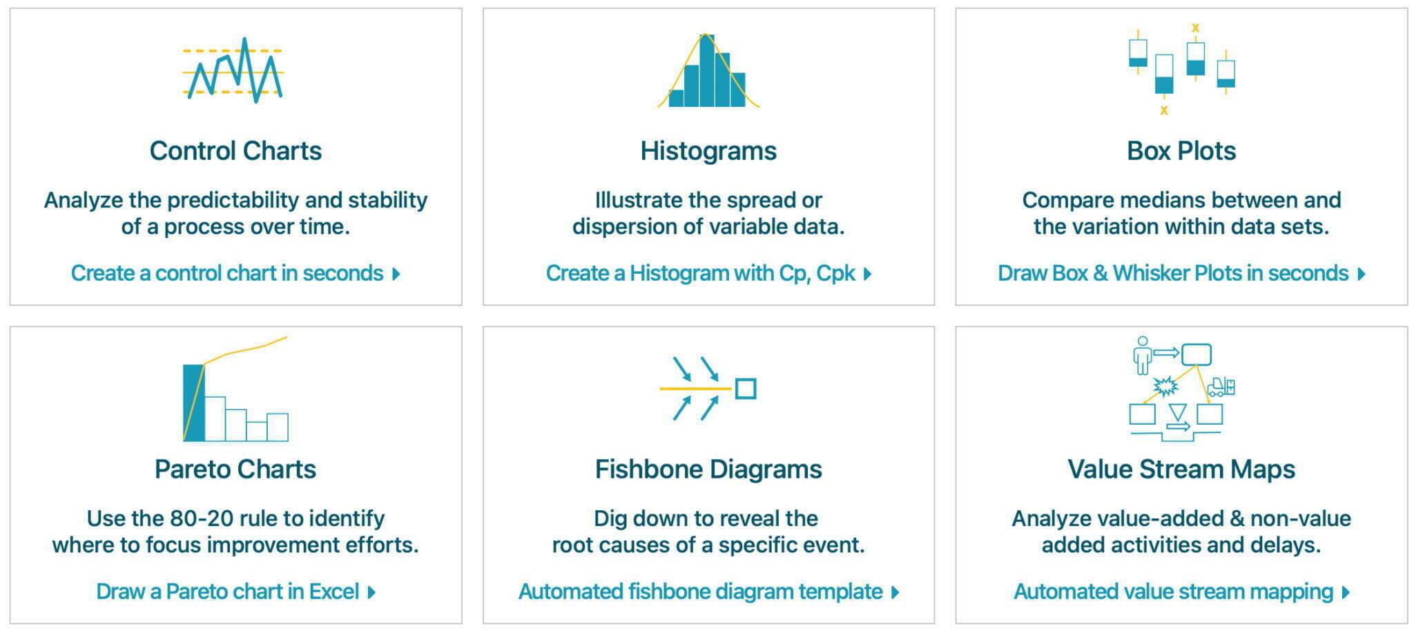Click the Box Plots whisker icon
Viewport: 1414px width, 633px height.
(1181, 69)
